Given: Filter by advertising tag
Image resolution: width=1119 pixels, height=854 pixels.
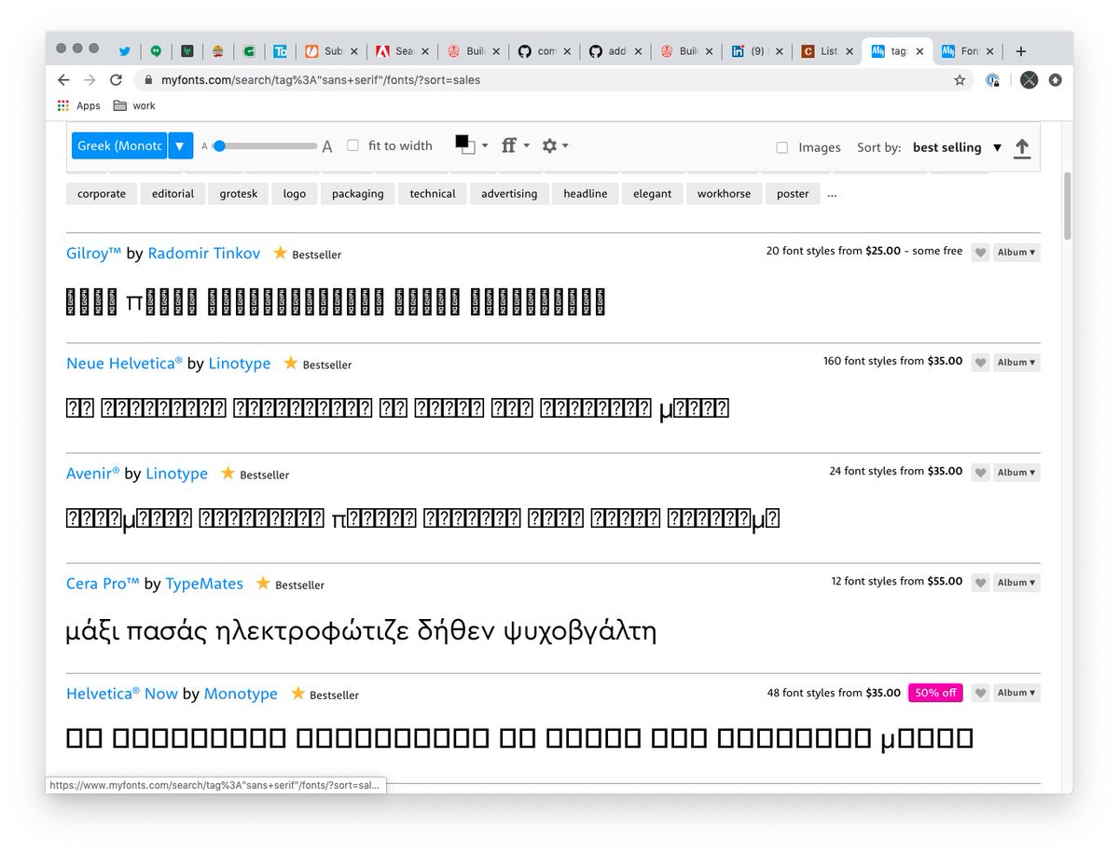Looking at the screenshot, I should (509, 194).
